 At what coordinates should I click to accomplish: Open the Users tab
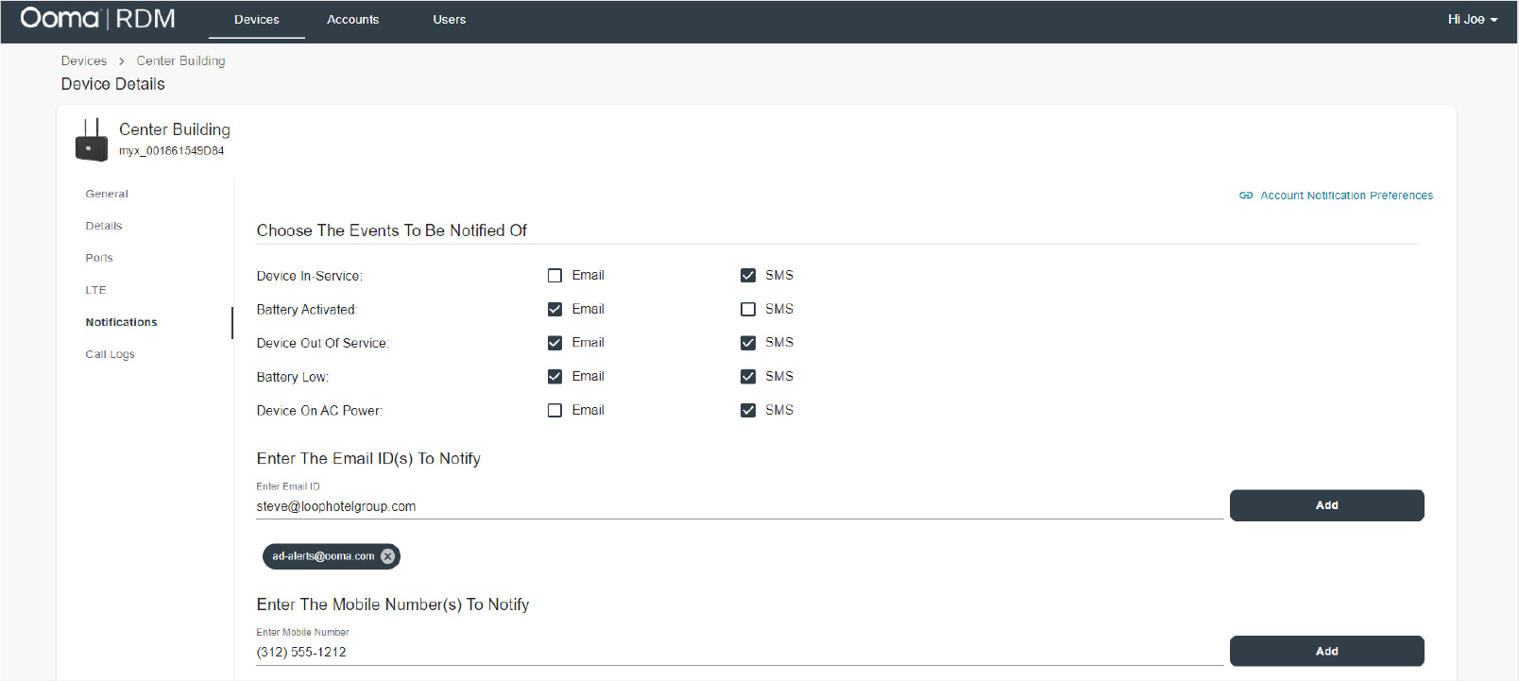pos(449,20)
